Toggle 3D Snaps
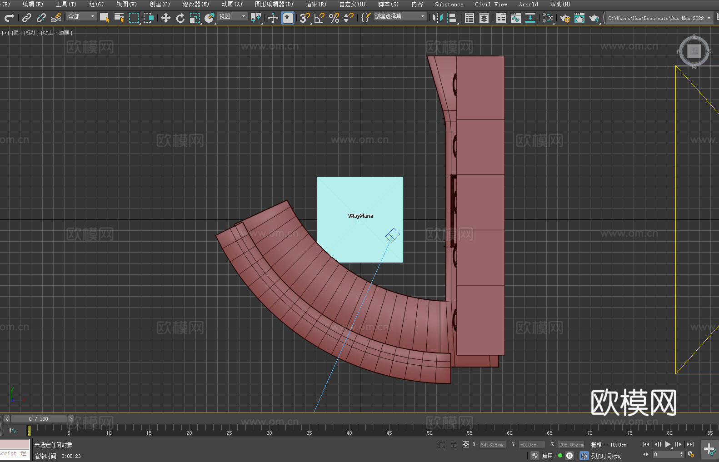This screenshot has height=462, width=719. point(305,18)
